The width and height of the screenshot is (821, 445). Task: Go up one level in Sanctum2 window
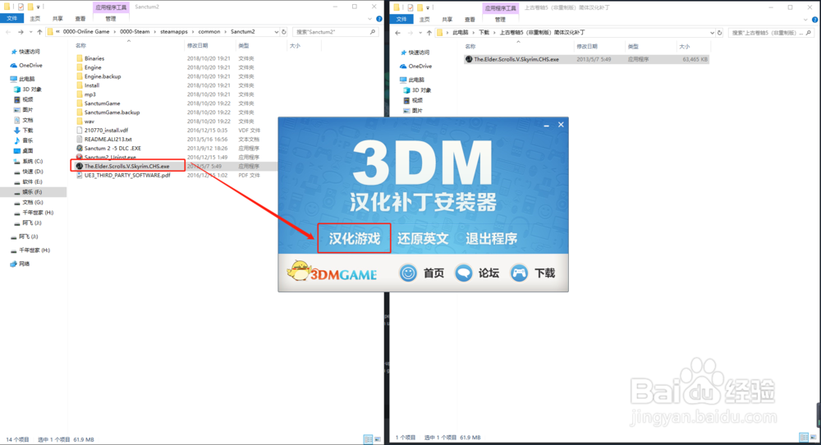pos(39,32)
